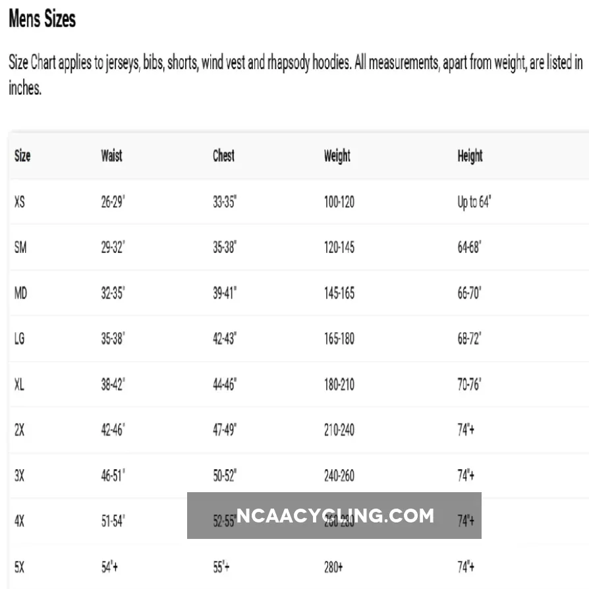This screenshot has width=589, height=589.
Task: Select the 39-41" chest measurement
Action: (225, 293)
